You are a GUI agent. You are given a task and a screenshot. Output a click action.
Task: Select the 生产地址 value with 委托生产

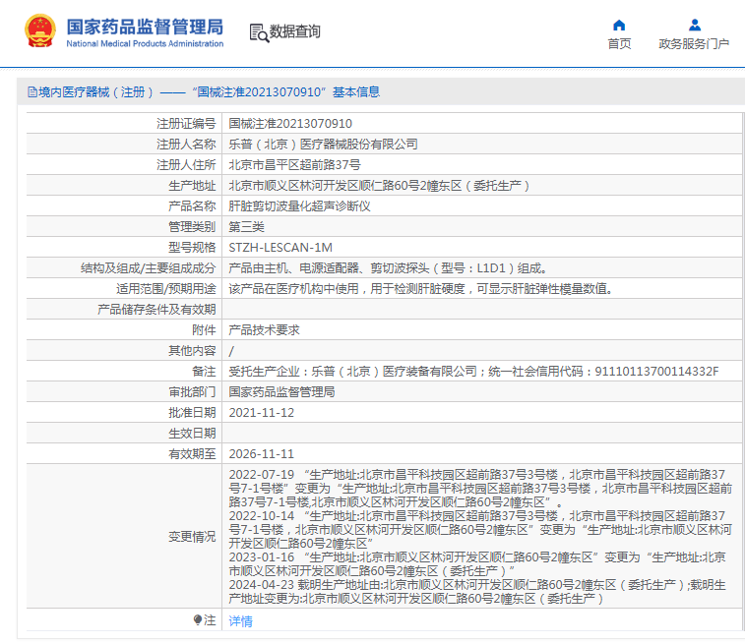pyautogui.click(x=379, y=186)
